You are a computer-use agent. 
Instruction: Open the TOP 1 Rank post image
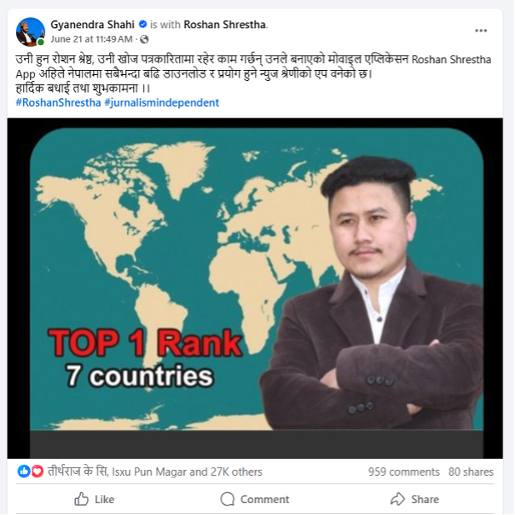coord(255,288)
